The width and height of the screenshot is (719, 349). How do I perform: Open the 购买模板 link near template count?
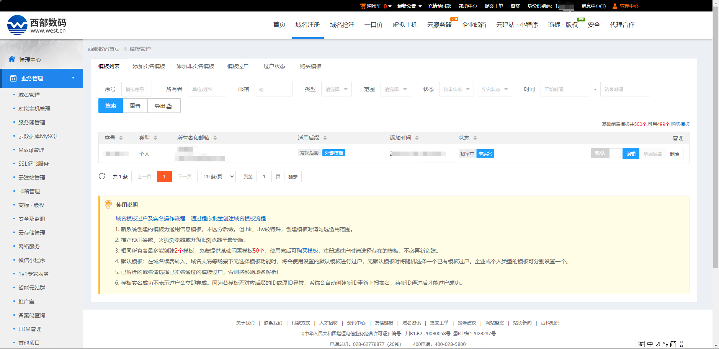(x=680, y=124)
